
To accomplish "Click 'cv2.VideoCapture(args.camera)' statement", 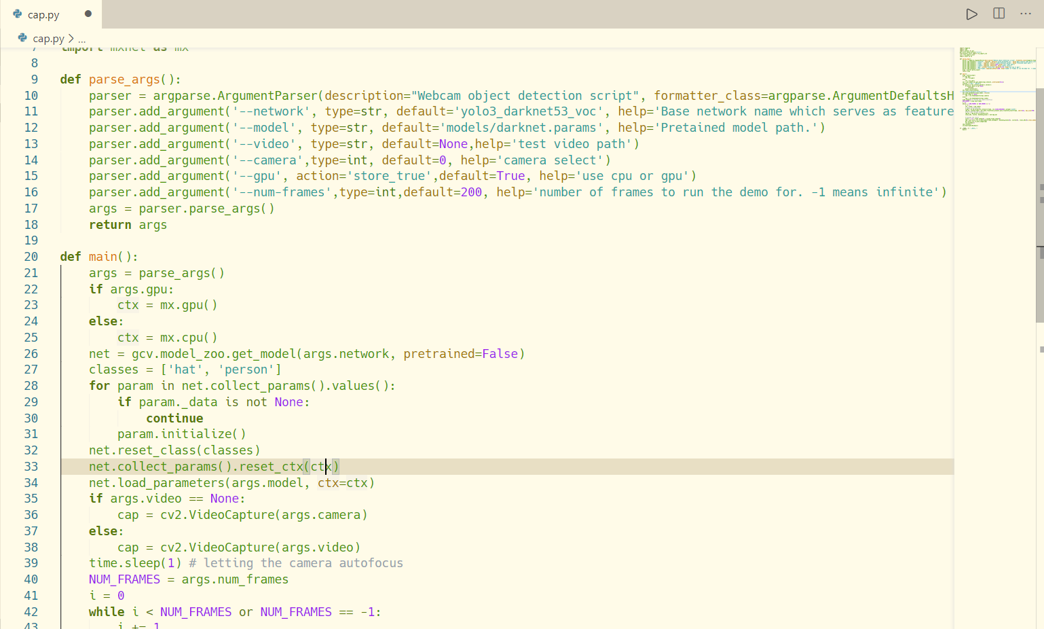I will 264,515.
